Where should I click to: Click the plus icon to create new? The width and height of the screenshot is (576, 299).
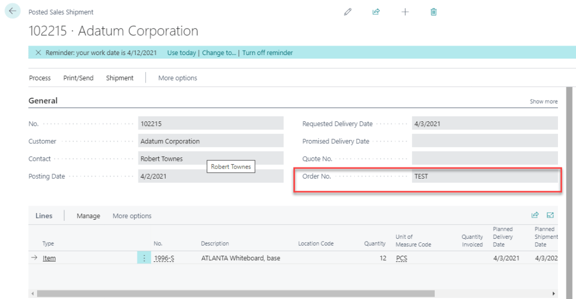click(x=405, y=12)
